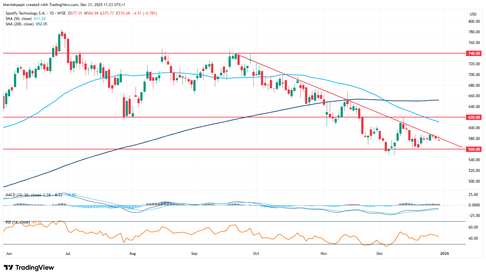Open the MACD (12, 26, close) legend
The height and width of the screenshot is (277, 486).
(x=23, y=195)
